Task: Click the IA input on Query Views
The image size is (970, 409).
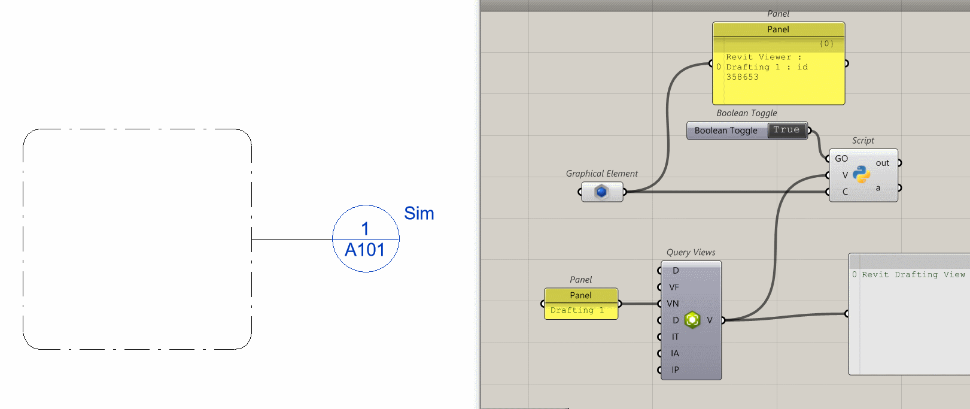Action: tap(675, 353)
